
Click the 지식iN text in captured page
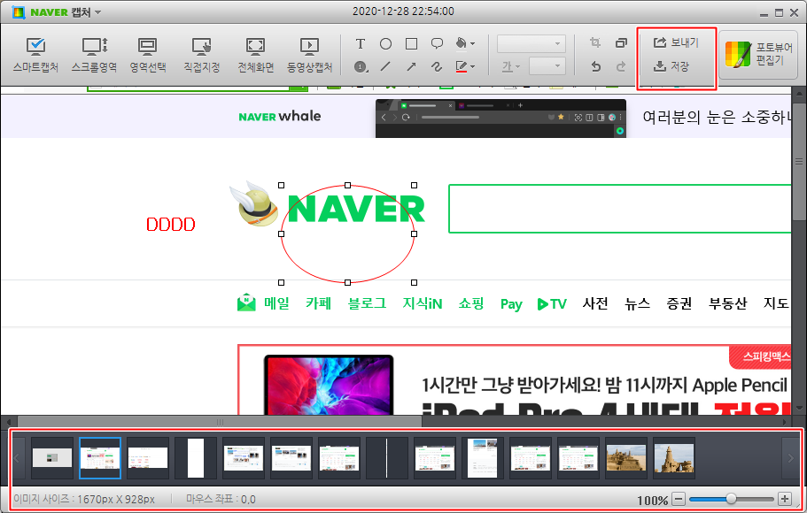pos(422,303)
